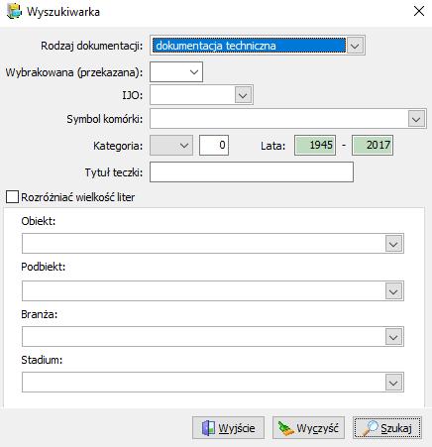Click the Kategoria number field showing 0
432x447 pixels.
tap(214, 145)
